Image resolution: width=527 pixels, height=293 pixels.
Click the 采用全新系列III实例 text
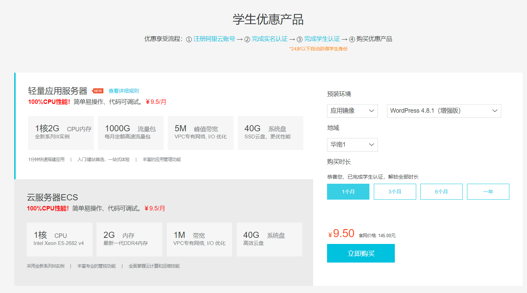[46, 266]
